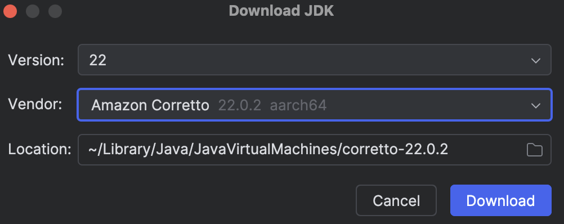Click the Download button
This screenshot has height=224, width=564.
click(x=501, y=200)
